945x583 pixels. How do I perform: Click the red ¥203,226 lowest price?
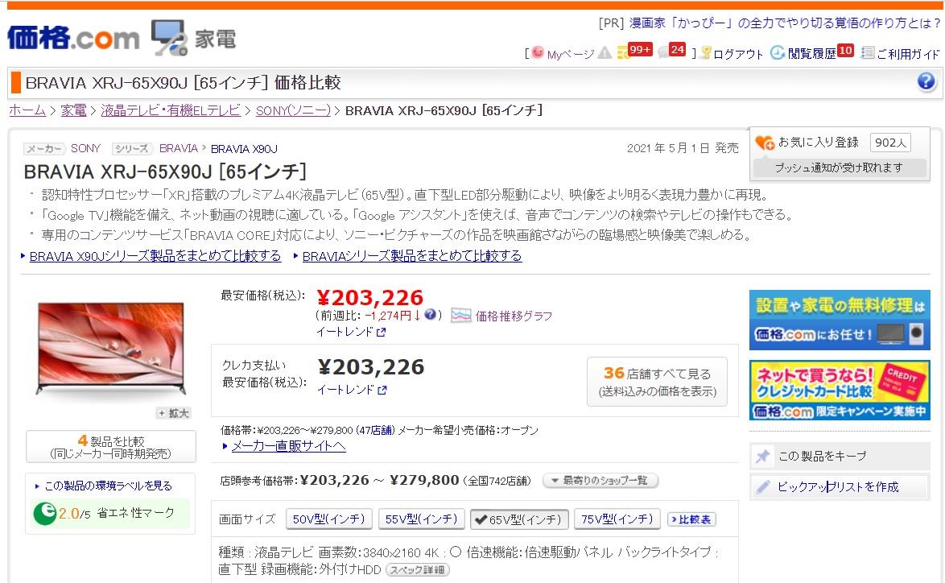click(x=370, y=297)
